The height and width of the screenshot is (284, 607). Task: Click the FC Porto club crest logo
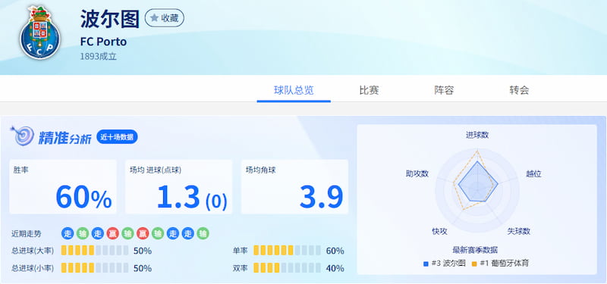[40, 33]
